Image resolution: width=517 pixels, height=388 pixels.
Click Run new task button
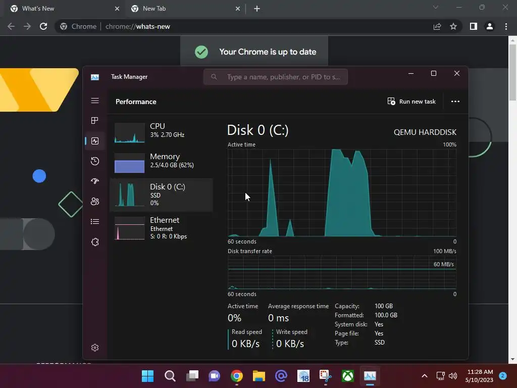point(411,101)
